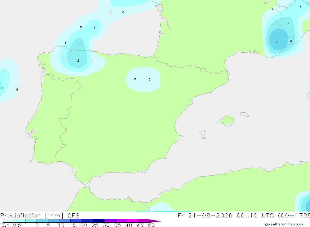The width and height of the screenshot is (310, 227).
Task: Select the 40–45 mm magenta legend swatch
Action: (x=132, y=221)
